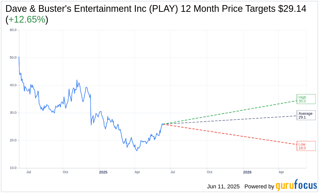Click the 10.0 y-axis label

click(x=13, y=168)
